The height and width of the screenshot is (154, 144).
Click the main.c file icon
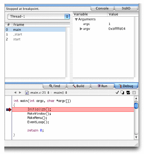[27, 93]
